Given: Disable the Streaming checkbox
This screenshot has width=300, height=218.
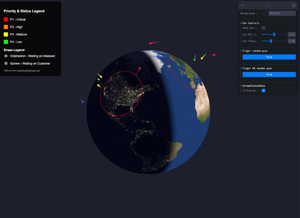Looking at the screenshot, I should 264,91.
